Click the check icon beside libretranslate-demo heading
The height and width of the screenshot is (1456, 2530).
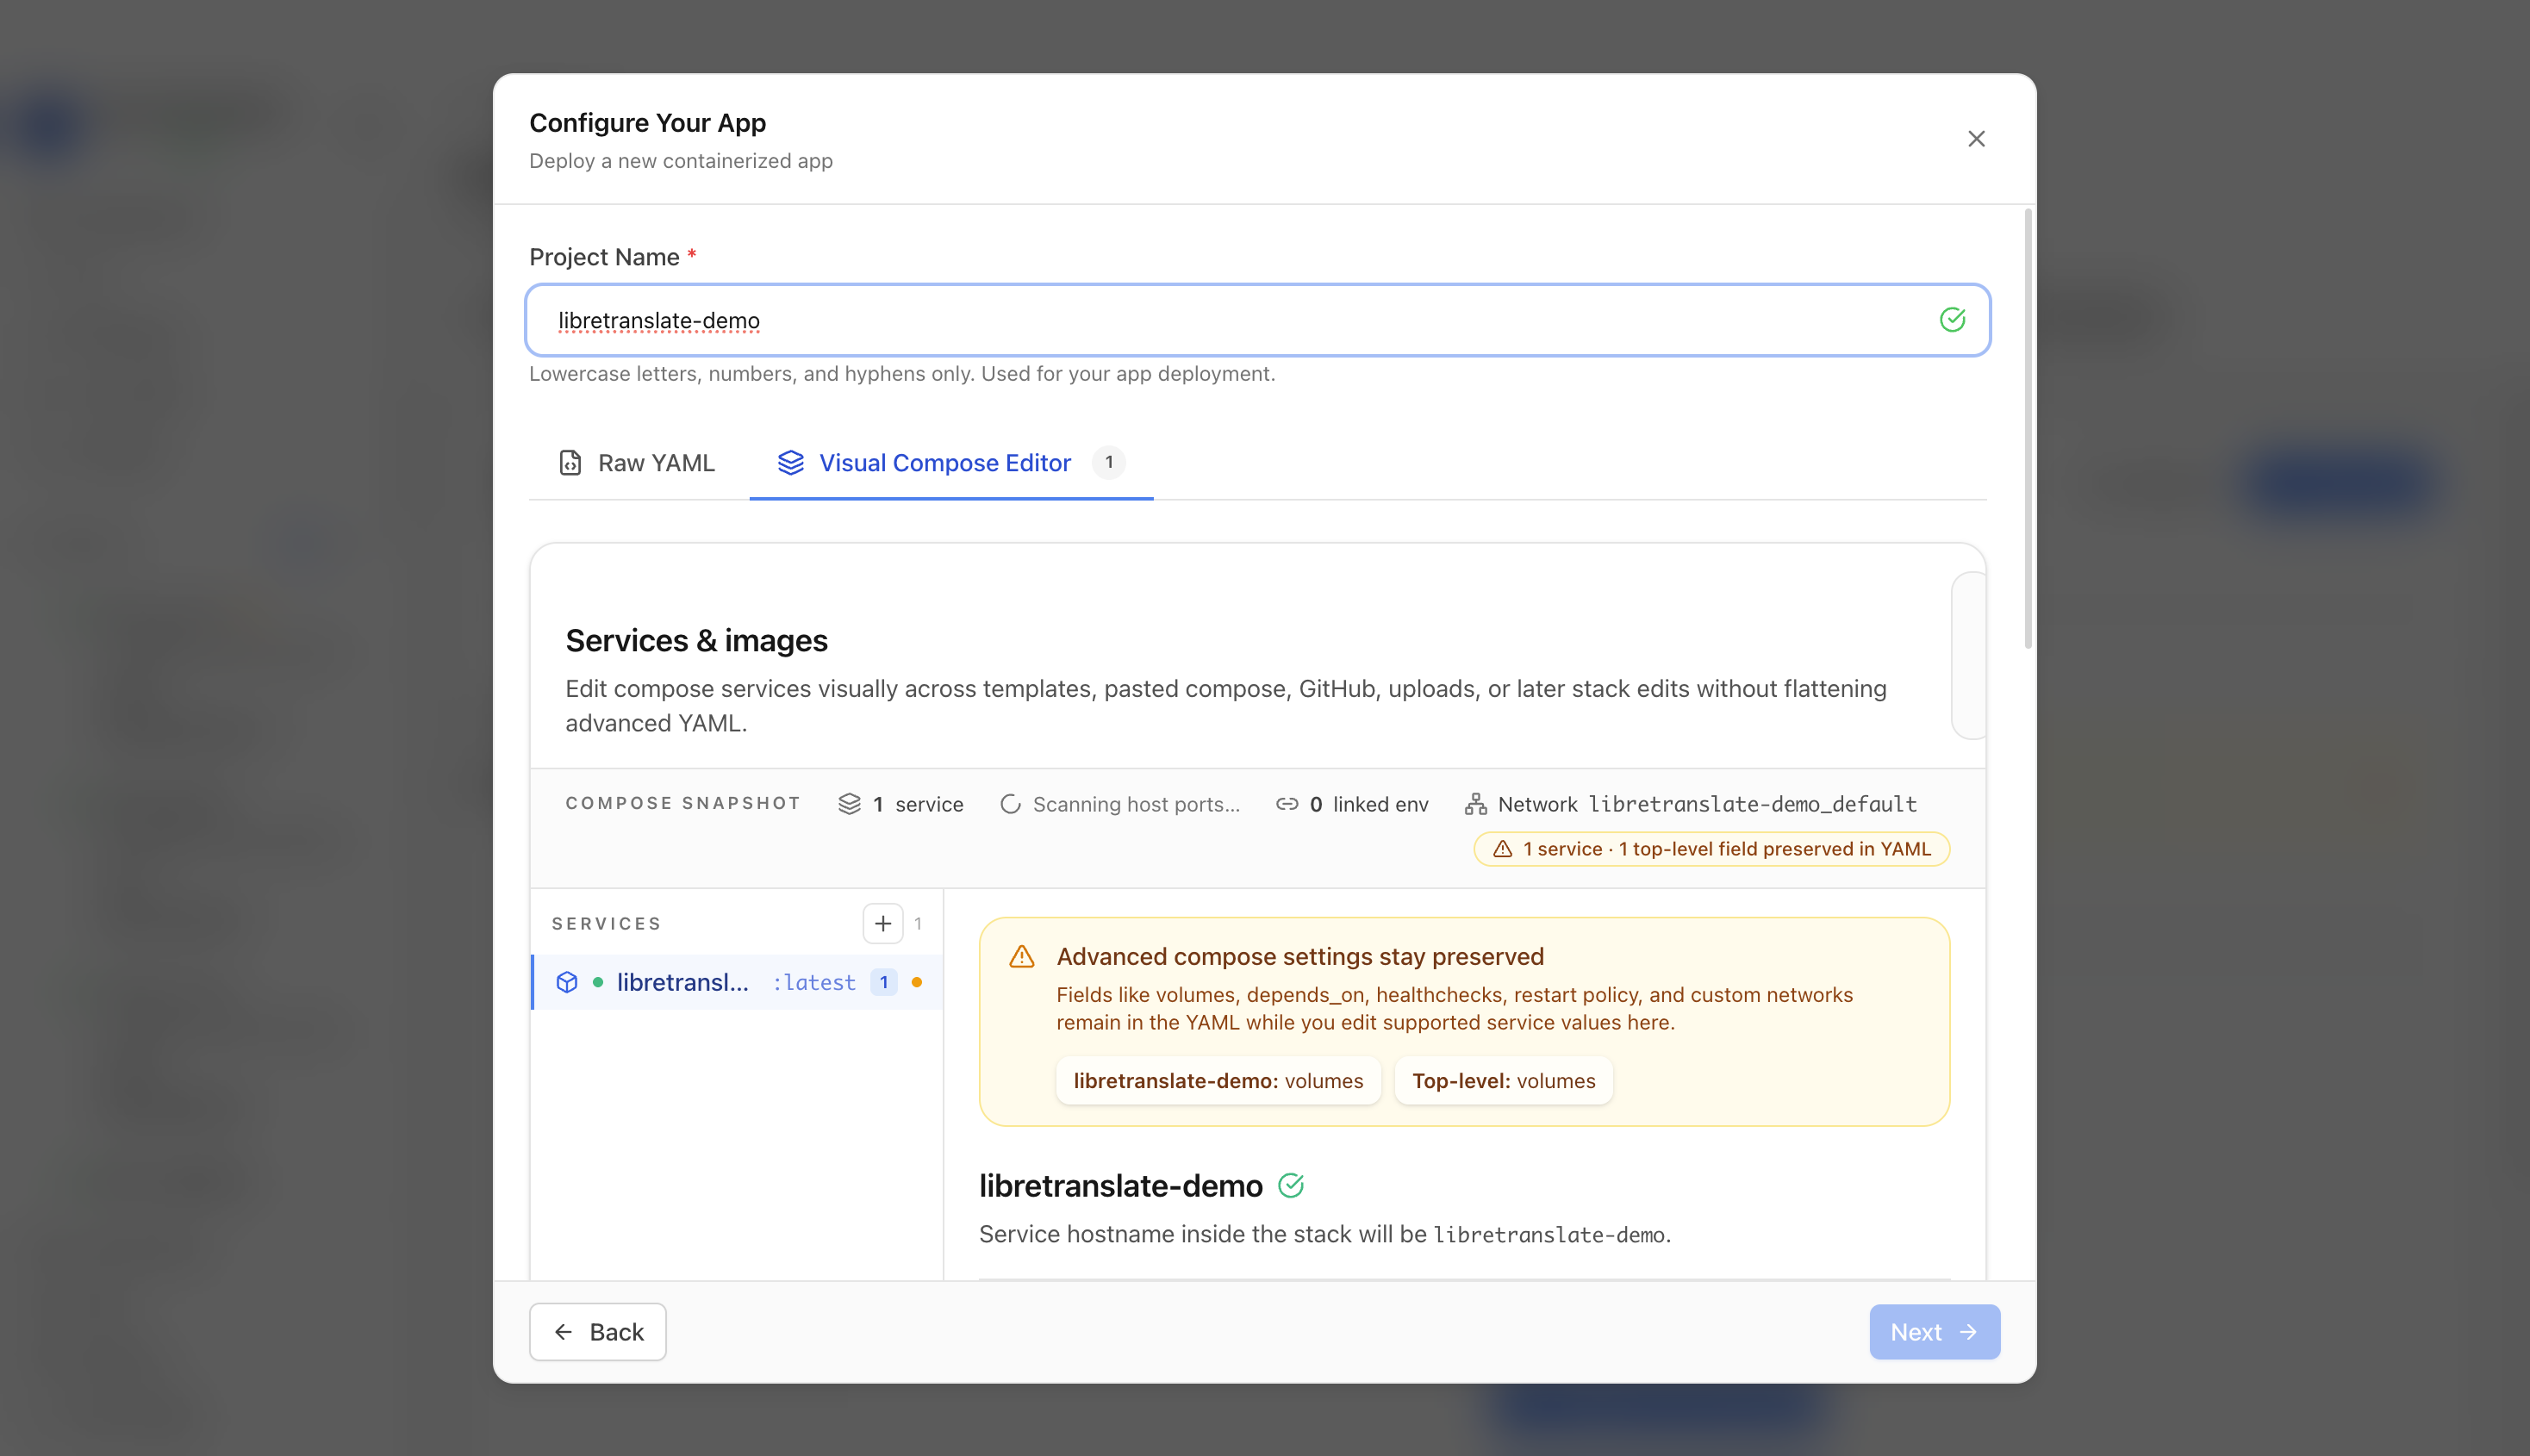(1290, 1186)
